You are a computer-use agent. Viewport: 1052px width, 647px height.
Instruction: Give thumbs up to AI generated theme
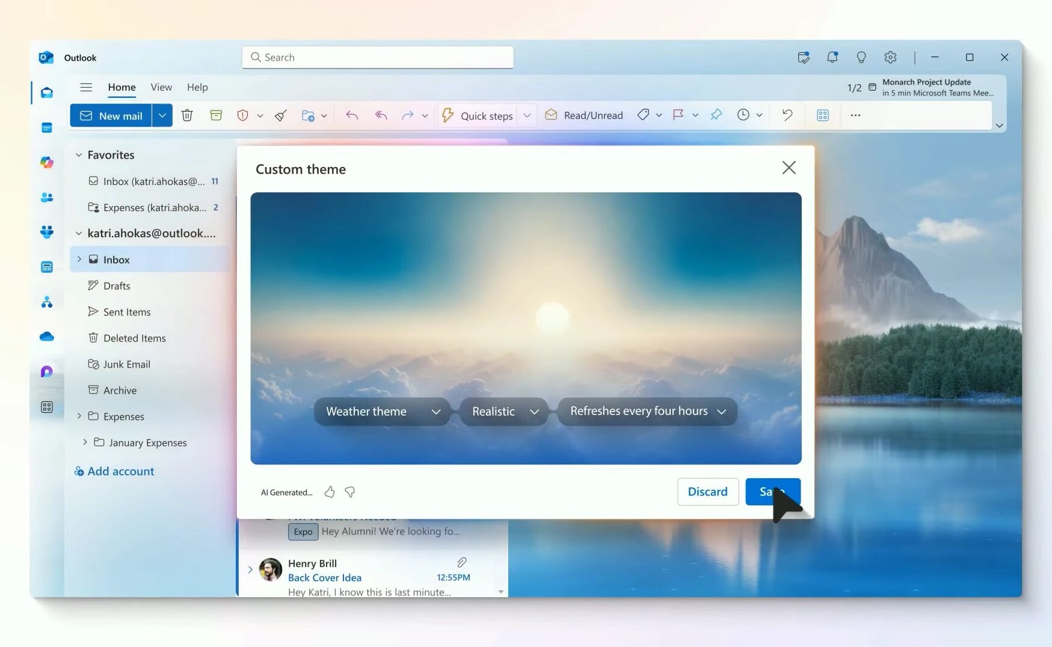click(330, 492)
